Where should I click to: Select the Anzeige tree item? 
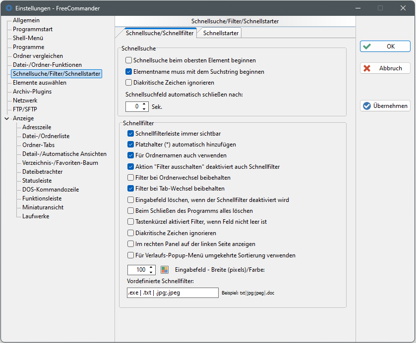point(23,118)
